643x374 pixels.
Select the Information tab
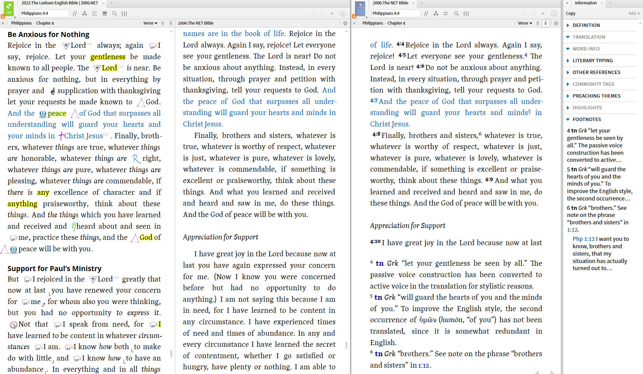(x=586, y=3)
